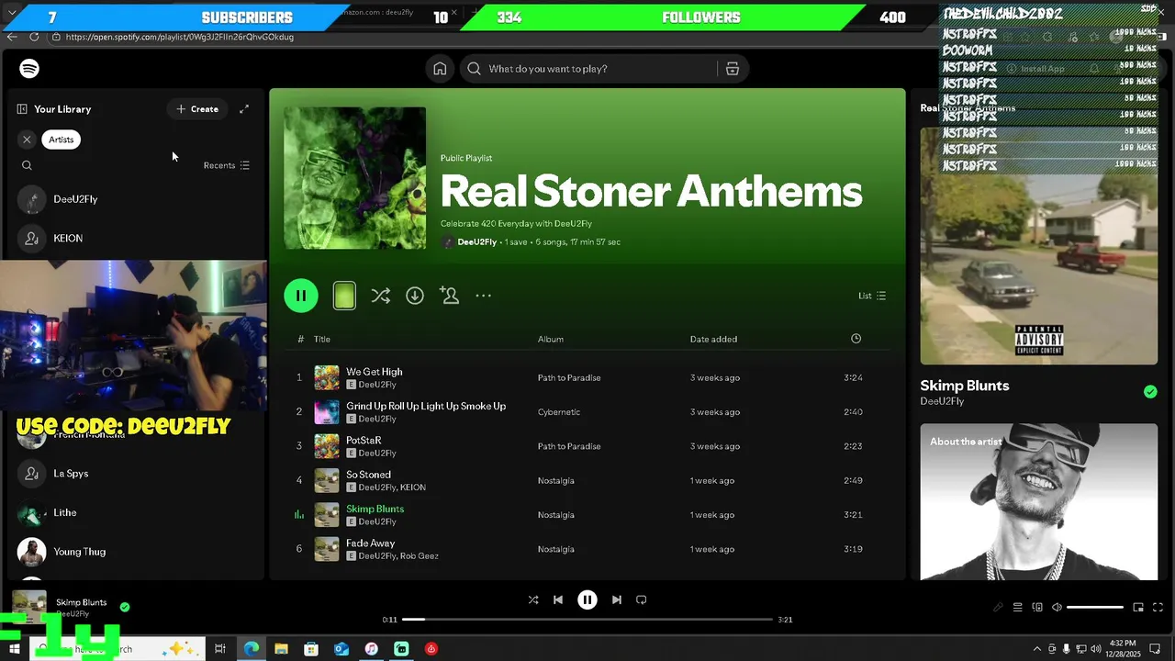
Task: Open the Browse icon in search bar
Action: pos(733,69)
